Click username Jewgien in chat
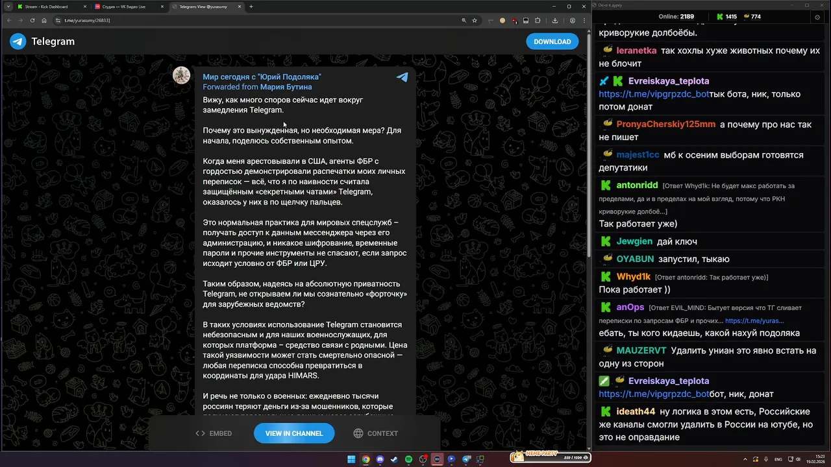Viewport: 831px width, 467px height. tap(634, 241)
